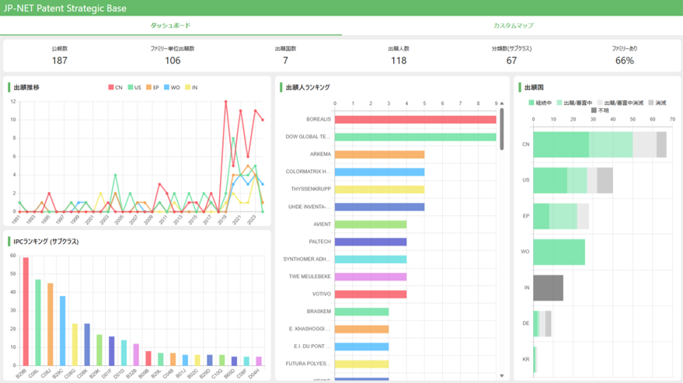Click the 出願人ランキング panel title
683x383 pixels.
(308, 88)
